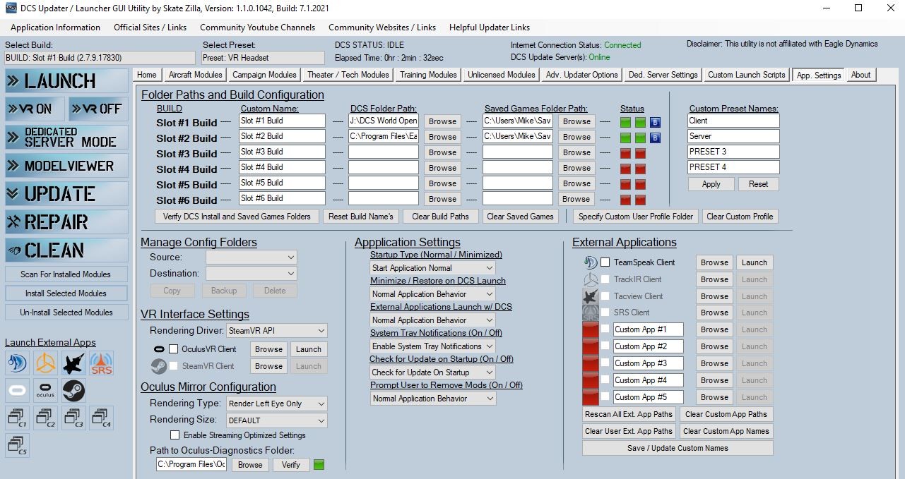
Task: Start Dedicated Server Mode
Action: [66, 137]
